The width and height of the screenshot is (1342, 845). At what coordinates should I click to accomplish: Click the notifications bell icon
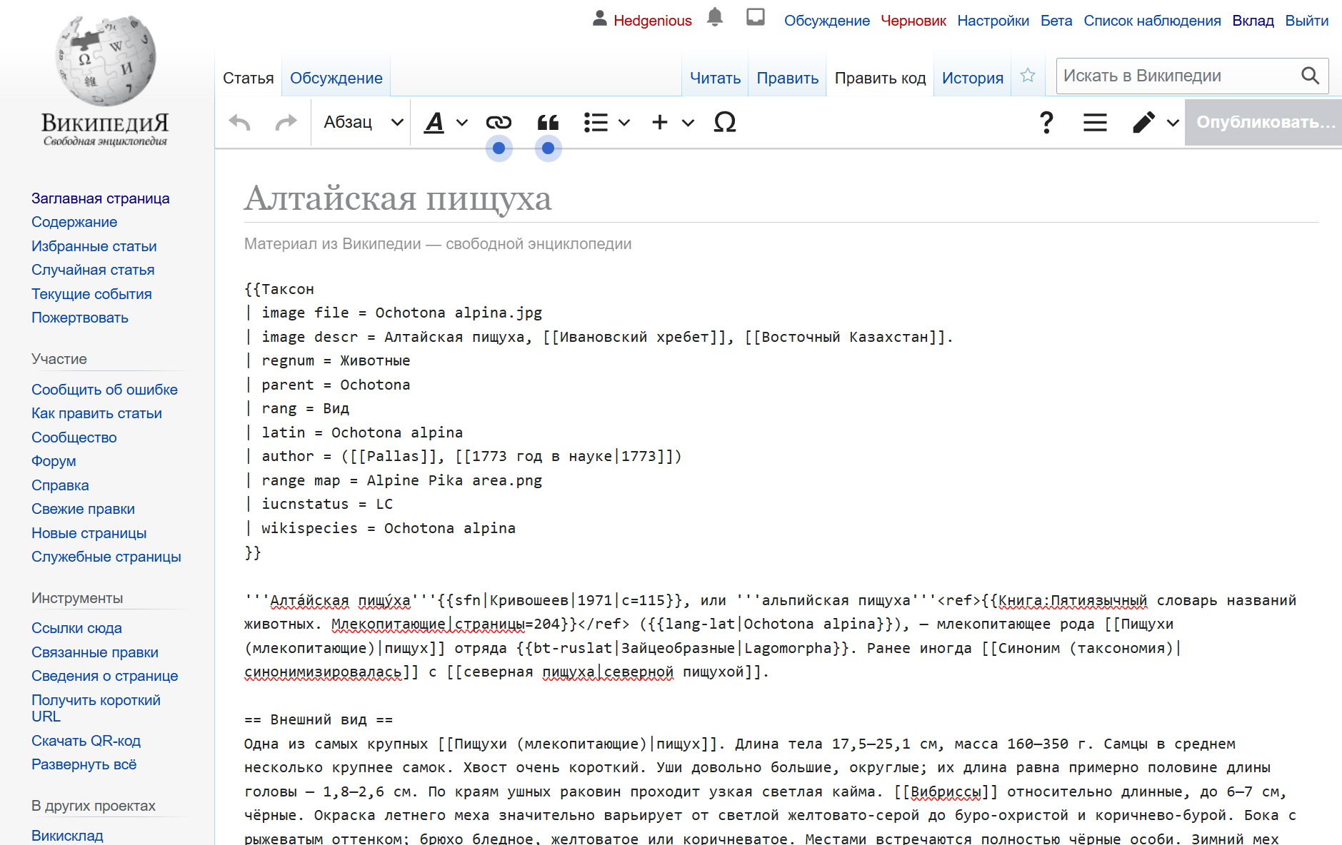pos(714,18)
